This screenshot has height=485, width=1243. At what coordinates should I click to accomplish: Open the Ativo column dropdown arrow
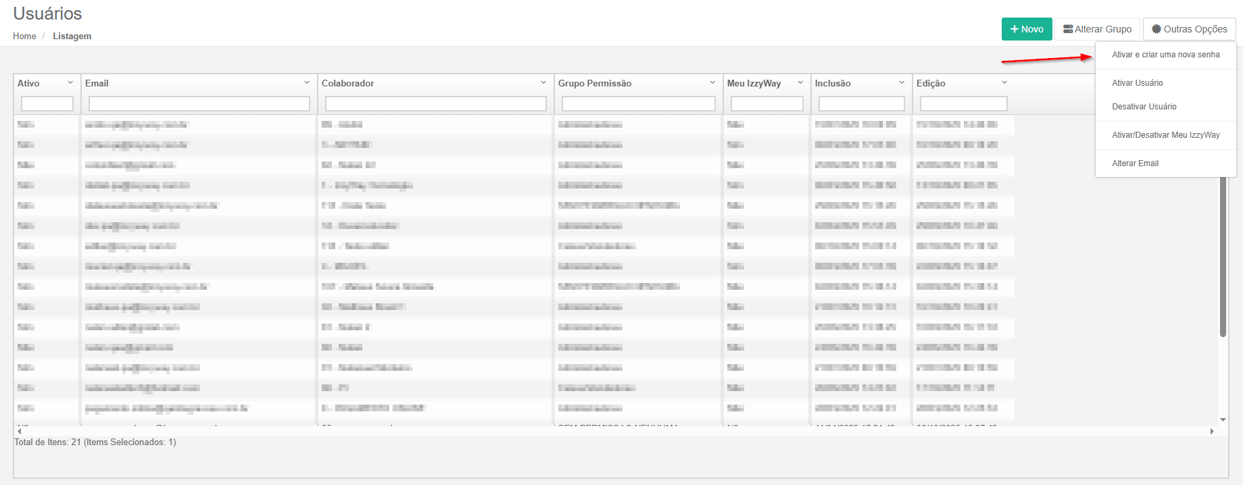coord(70,82)
